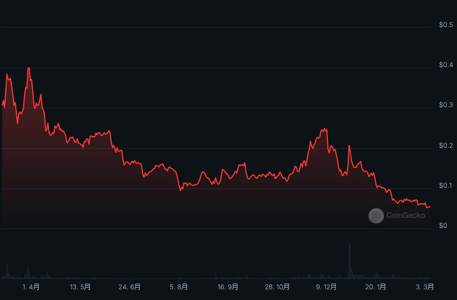457x300 pixels.
Task: Select the 20. 1月 date label
Action: (375, 287)
